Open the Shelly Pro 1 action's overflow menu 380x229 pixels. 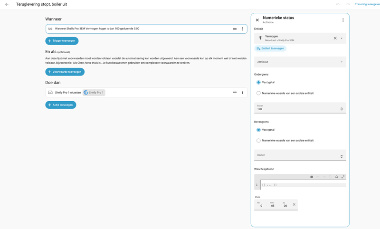243,92
